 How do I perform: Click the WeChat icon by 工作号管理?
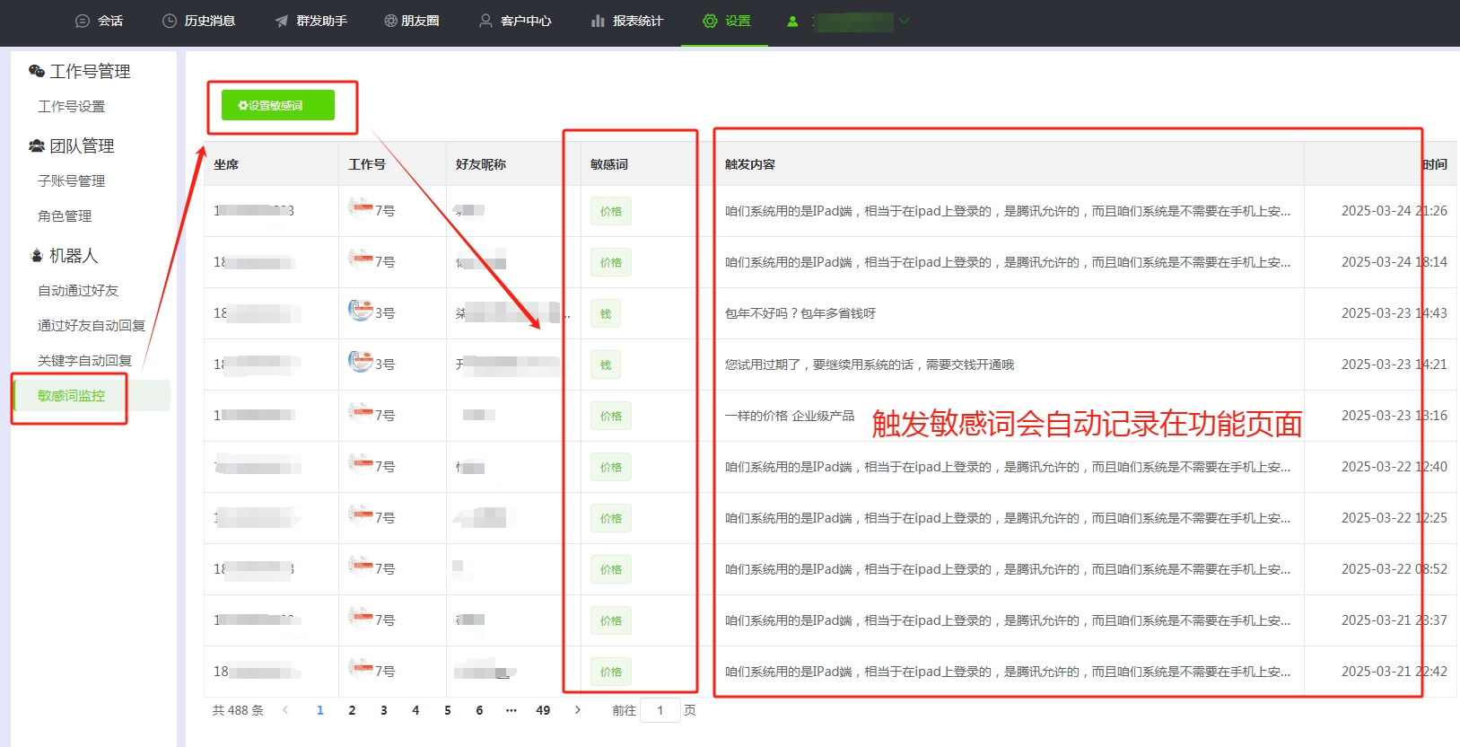point(37,71)
